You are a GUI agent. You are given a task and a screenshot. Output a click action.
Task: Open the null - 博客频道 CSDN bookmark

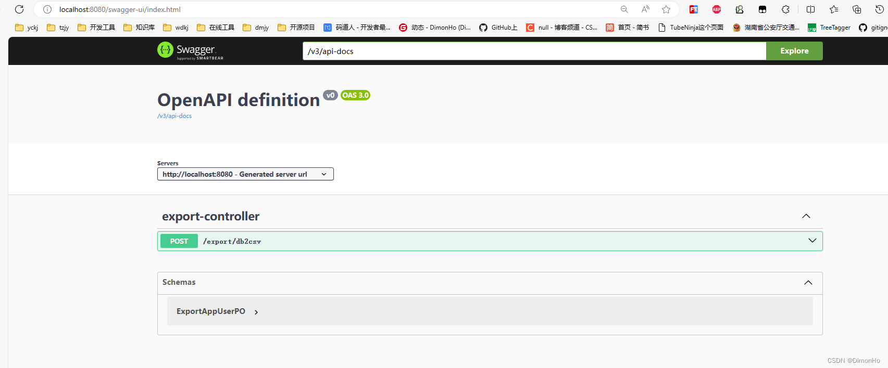tap(561, 28)
